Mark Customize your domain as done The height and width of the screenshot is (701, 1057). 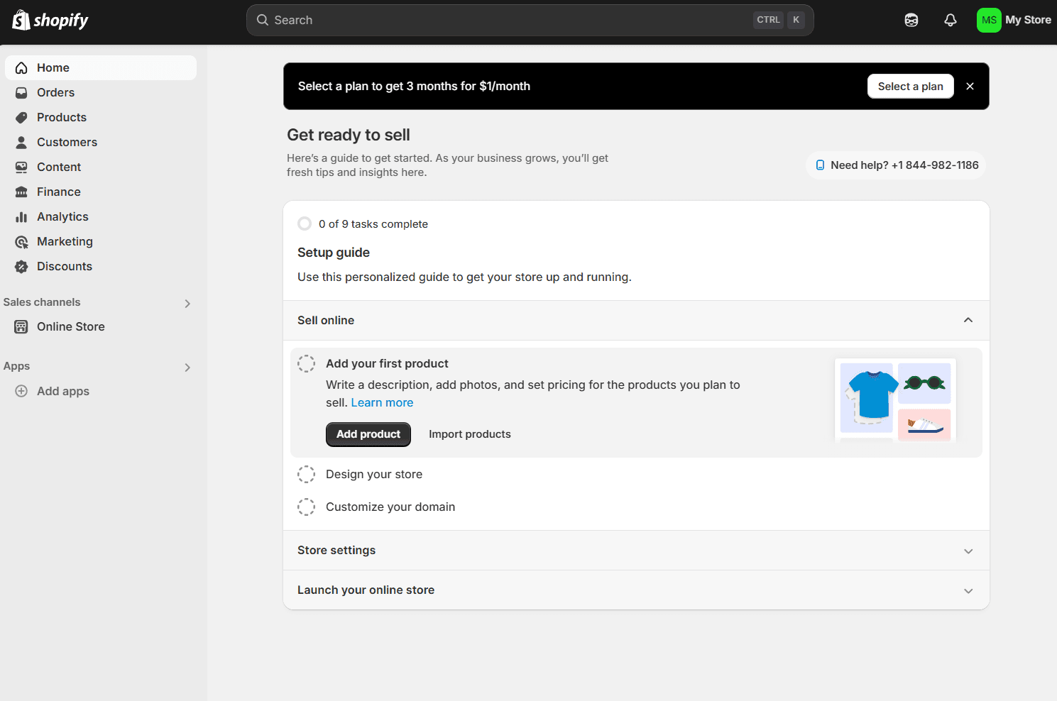coord(306,507)
